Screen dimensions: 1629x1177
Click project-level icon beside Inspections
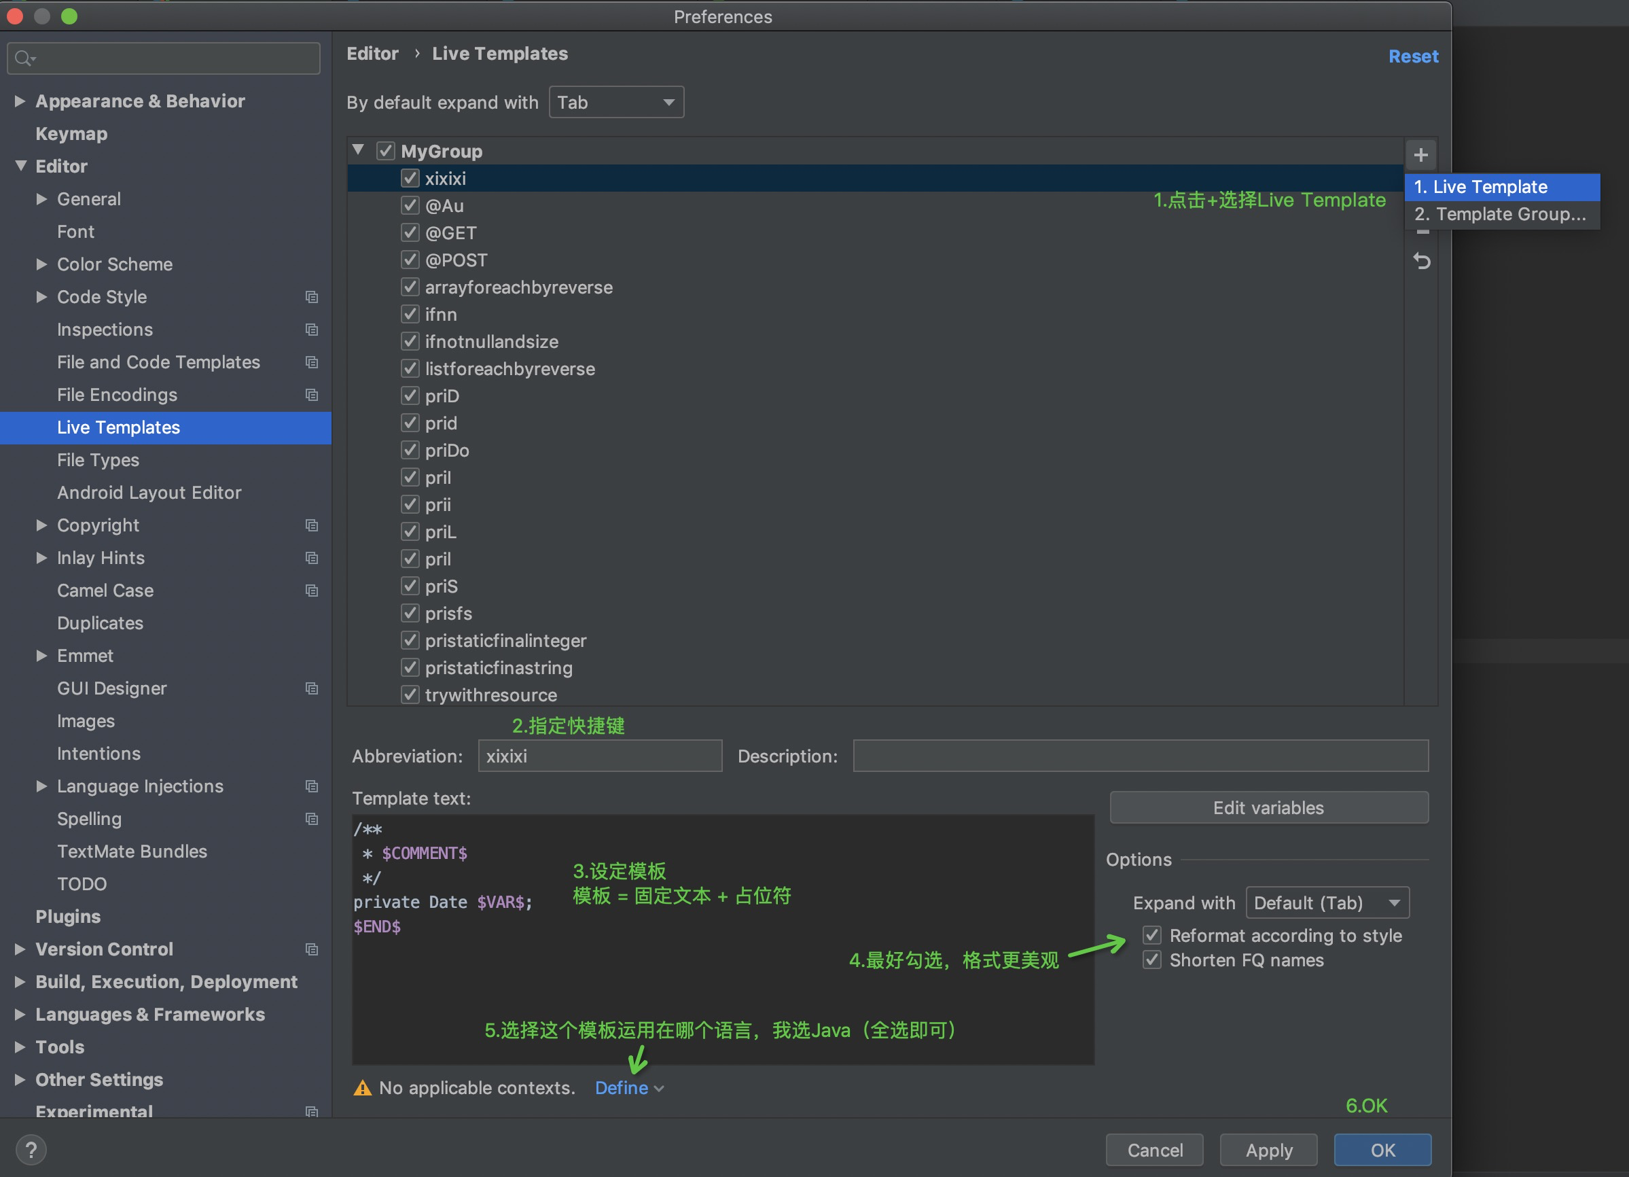coord(312,330)
